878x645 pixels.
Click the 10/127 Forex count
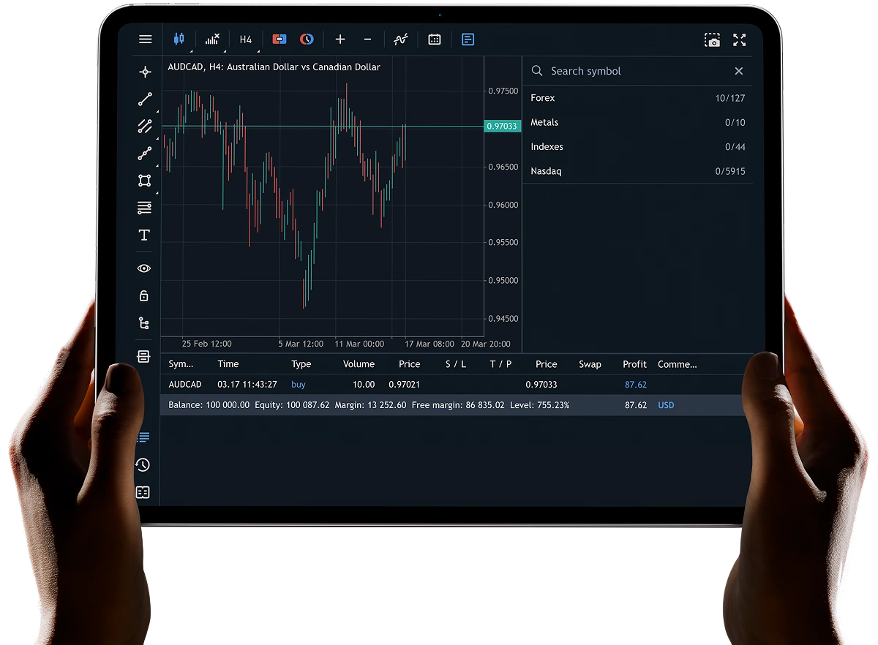[x=730, y=98]
